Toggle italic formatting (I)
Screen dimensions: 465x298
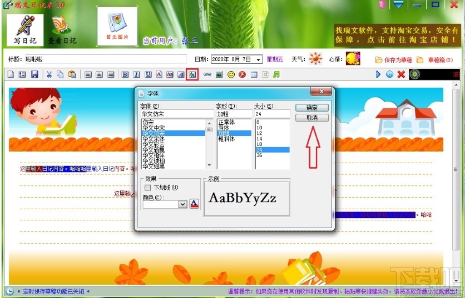[136, 74]
